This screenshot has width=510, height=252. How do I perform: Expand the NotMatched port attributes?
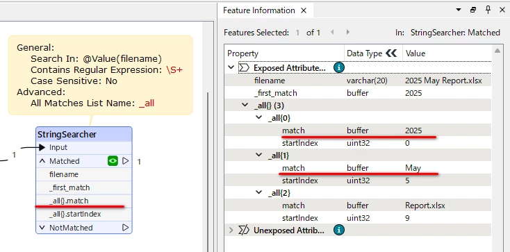pos(42,228)
